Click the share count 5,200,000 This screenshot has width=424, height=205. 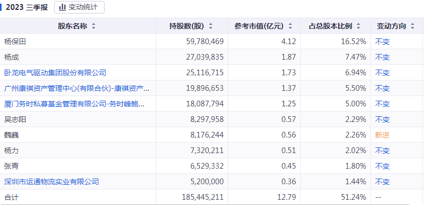[207, 182]
